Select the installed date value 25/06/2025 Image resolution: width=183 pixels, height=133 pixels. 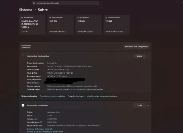[52, 119]
